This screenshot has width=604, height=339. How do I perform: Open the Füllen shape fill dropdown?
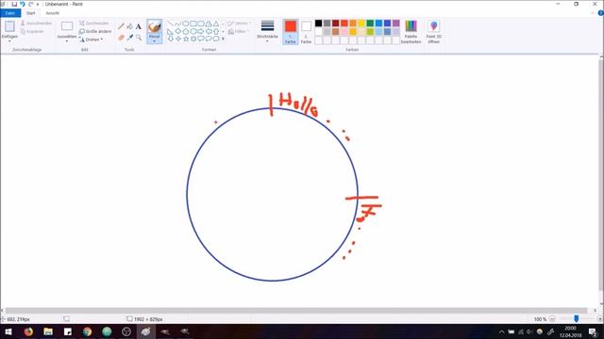coord(239,31)
